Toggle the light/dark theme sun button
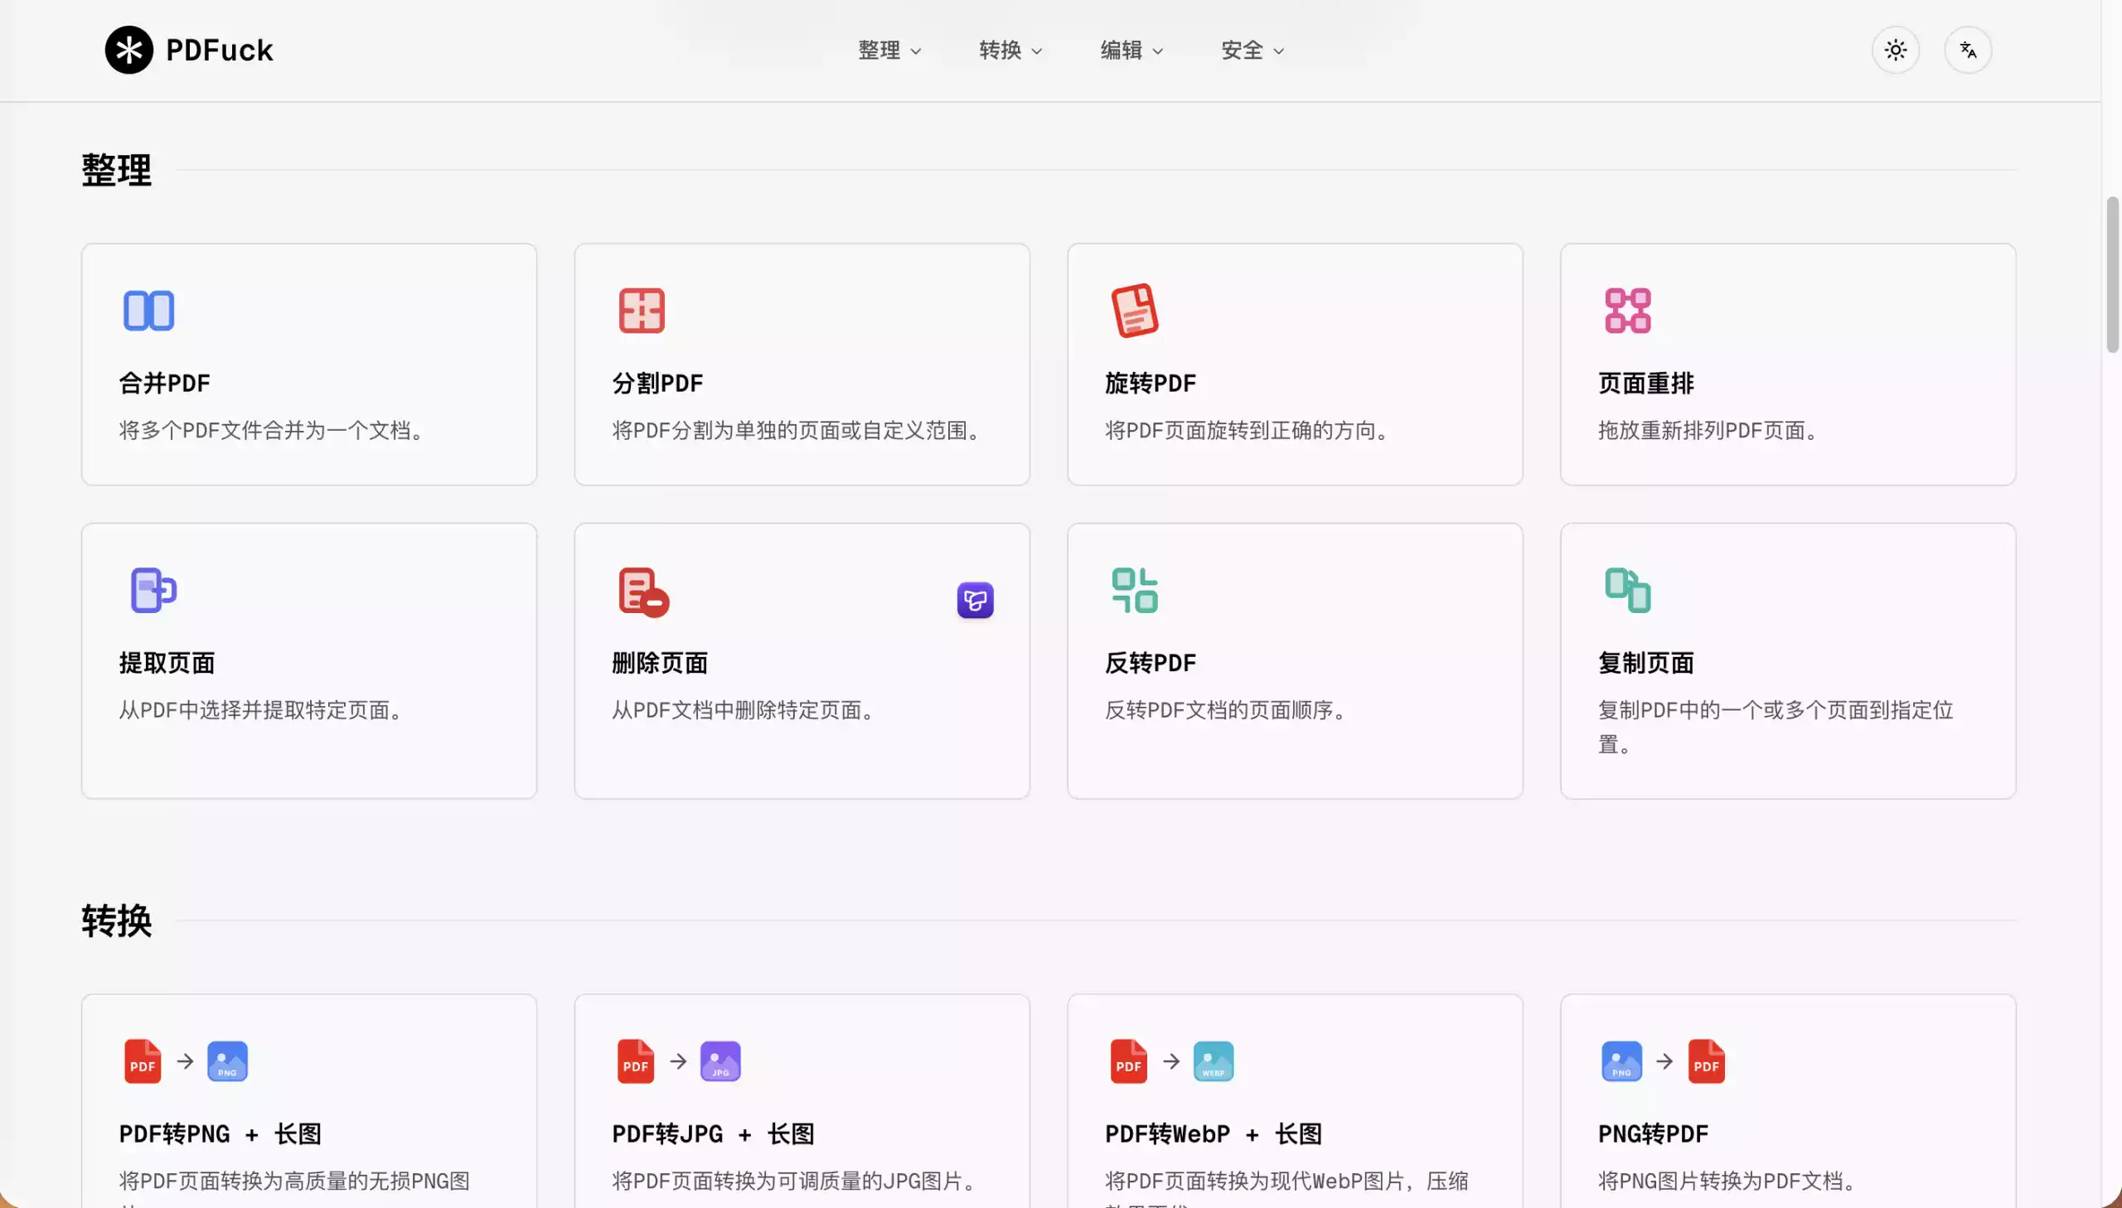Viewport: 2122px width, 1208px height. tap(1896, 50)
